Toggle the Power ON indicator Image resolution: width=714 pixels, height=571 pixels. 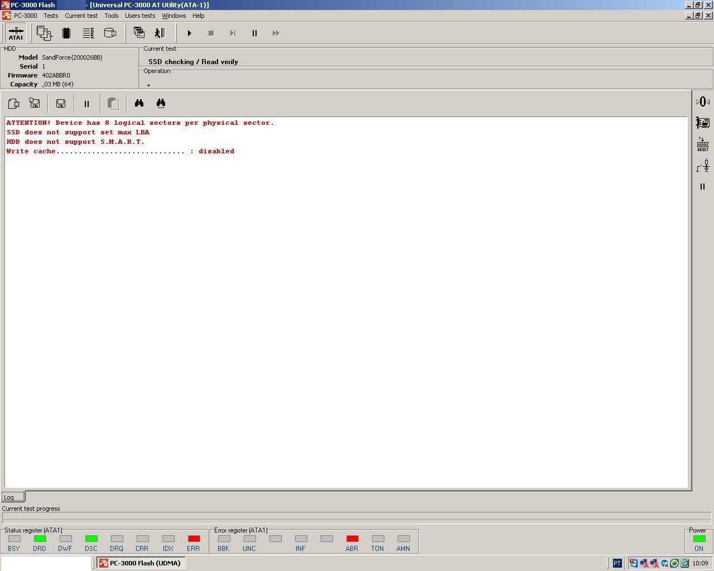699,539
